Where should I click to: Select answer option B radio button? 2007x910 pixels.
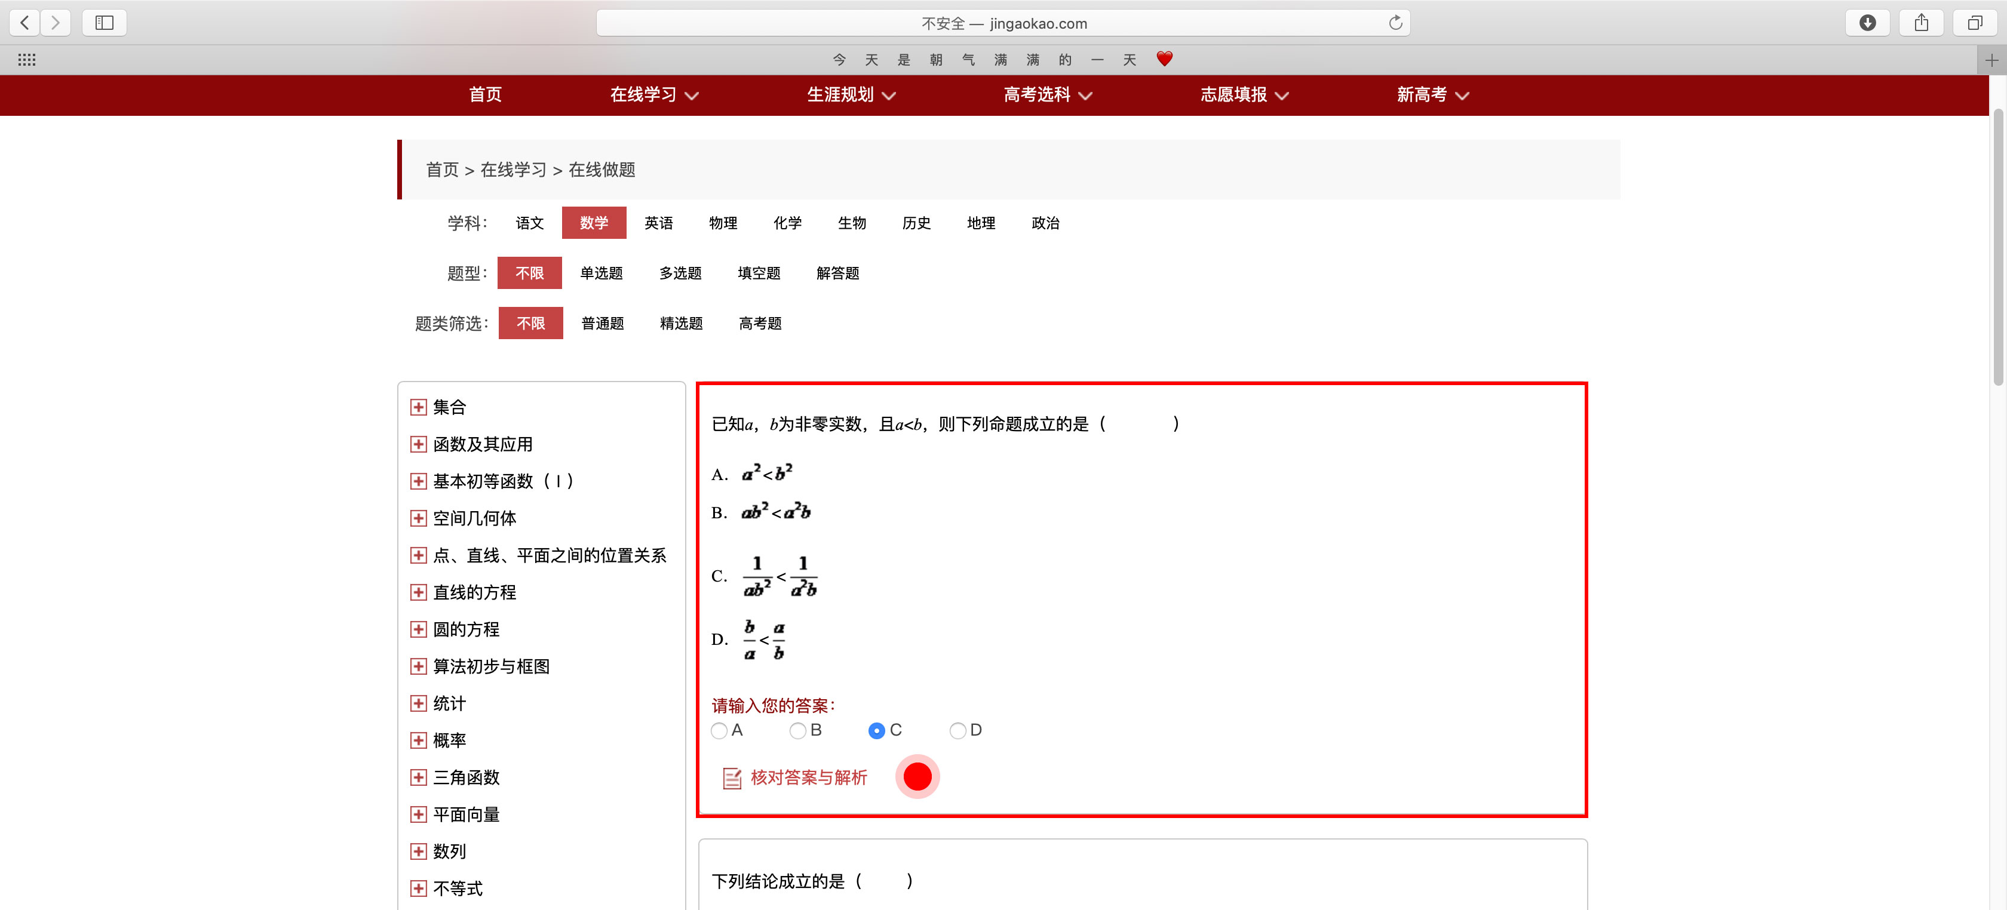point(797,731)
